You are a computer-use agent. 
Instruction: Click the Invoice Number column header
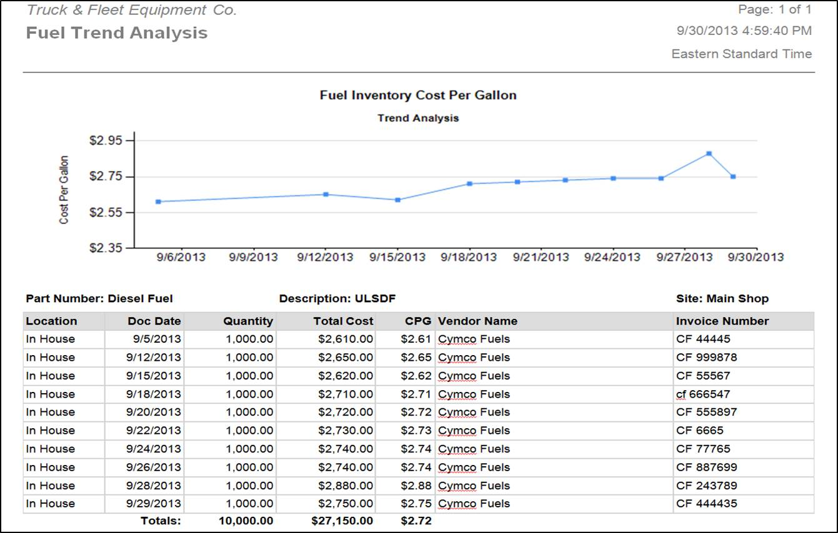coord(722,321)
